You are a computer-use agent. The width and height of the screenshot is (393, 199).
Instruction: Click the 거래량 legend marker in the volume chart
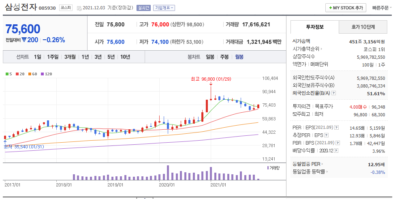(x=268, y=168)
